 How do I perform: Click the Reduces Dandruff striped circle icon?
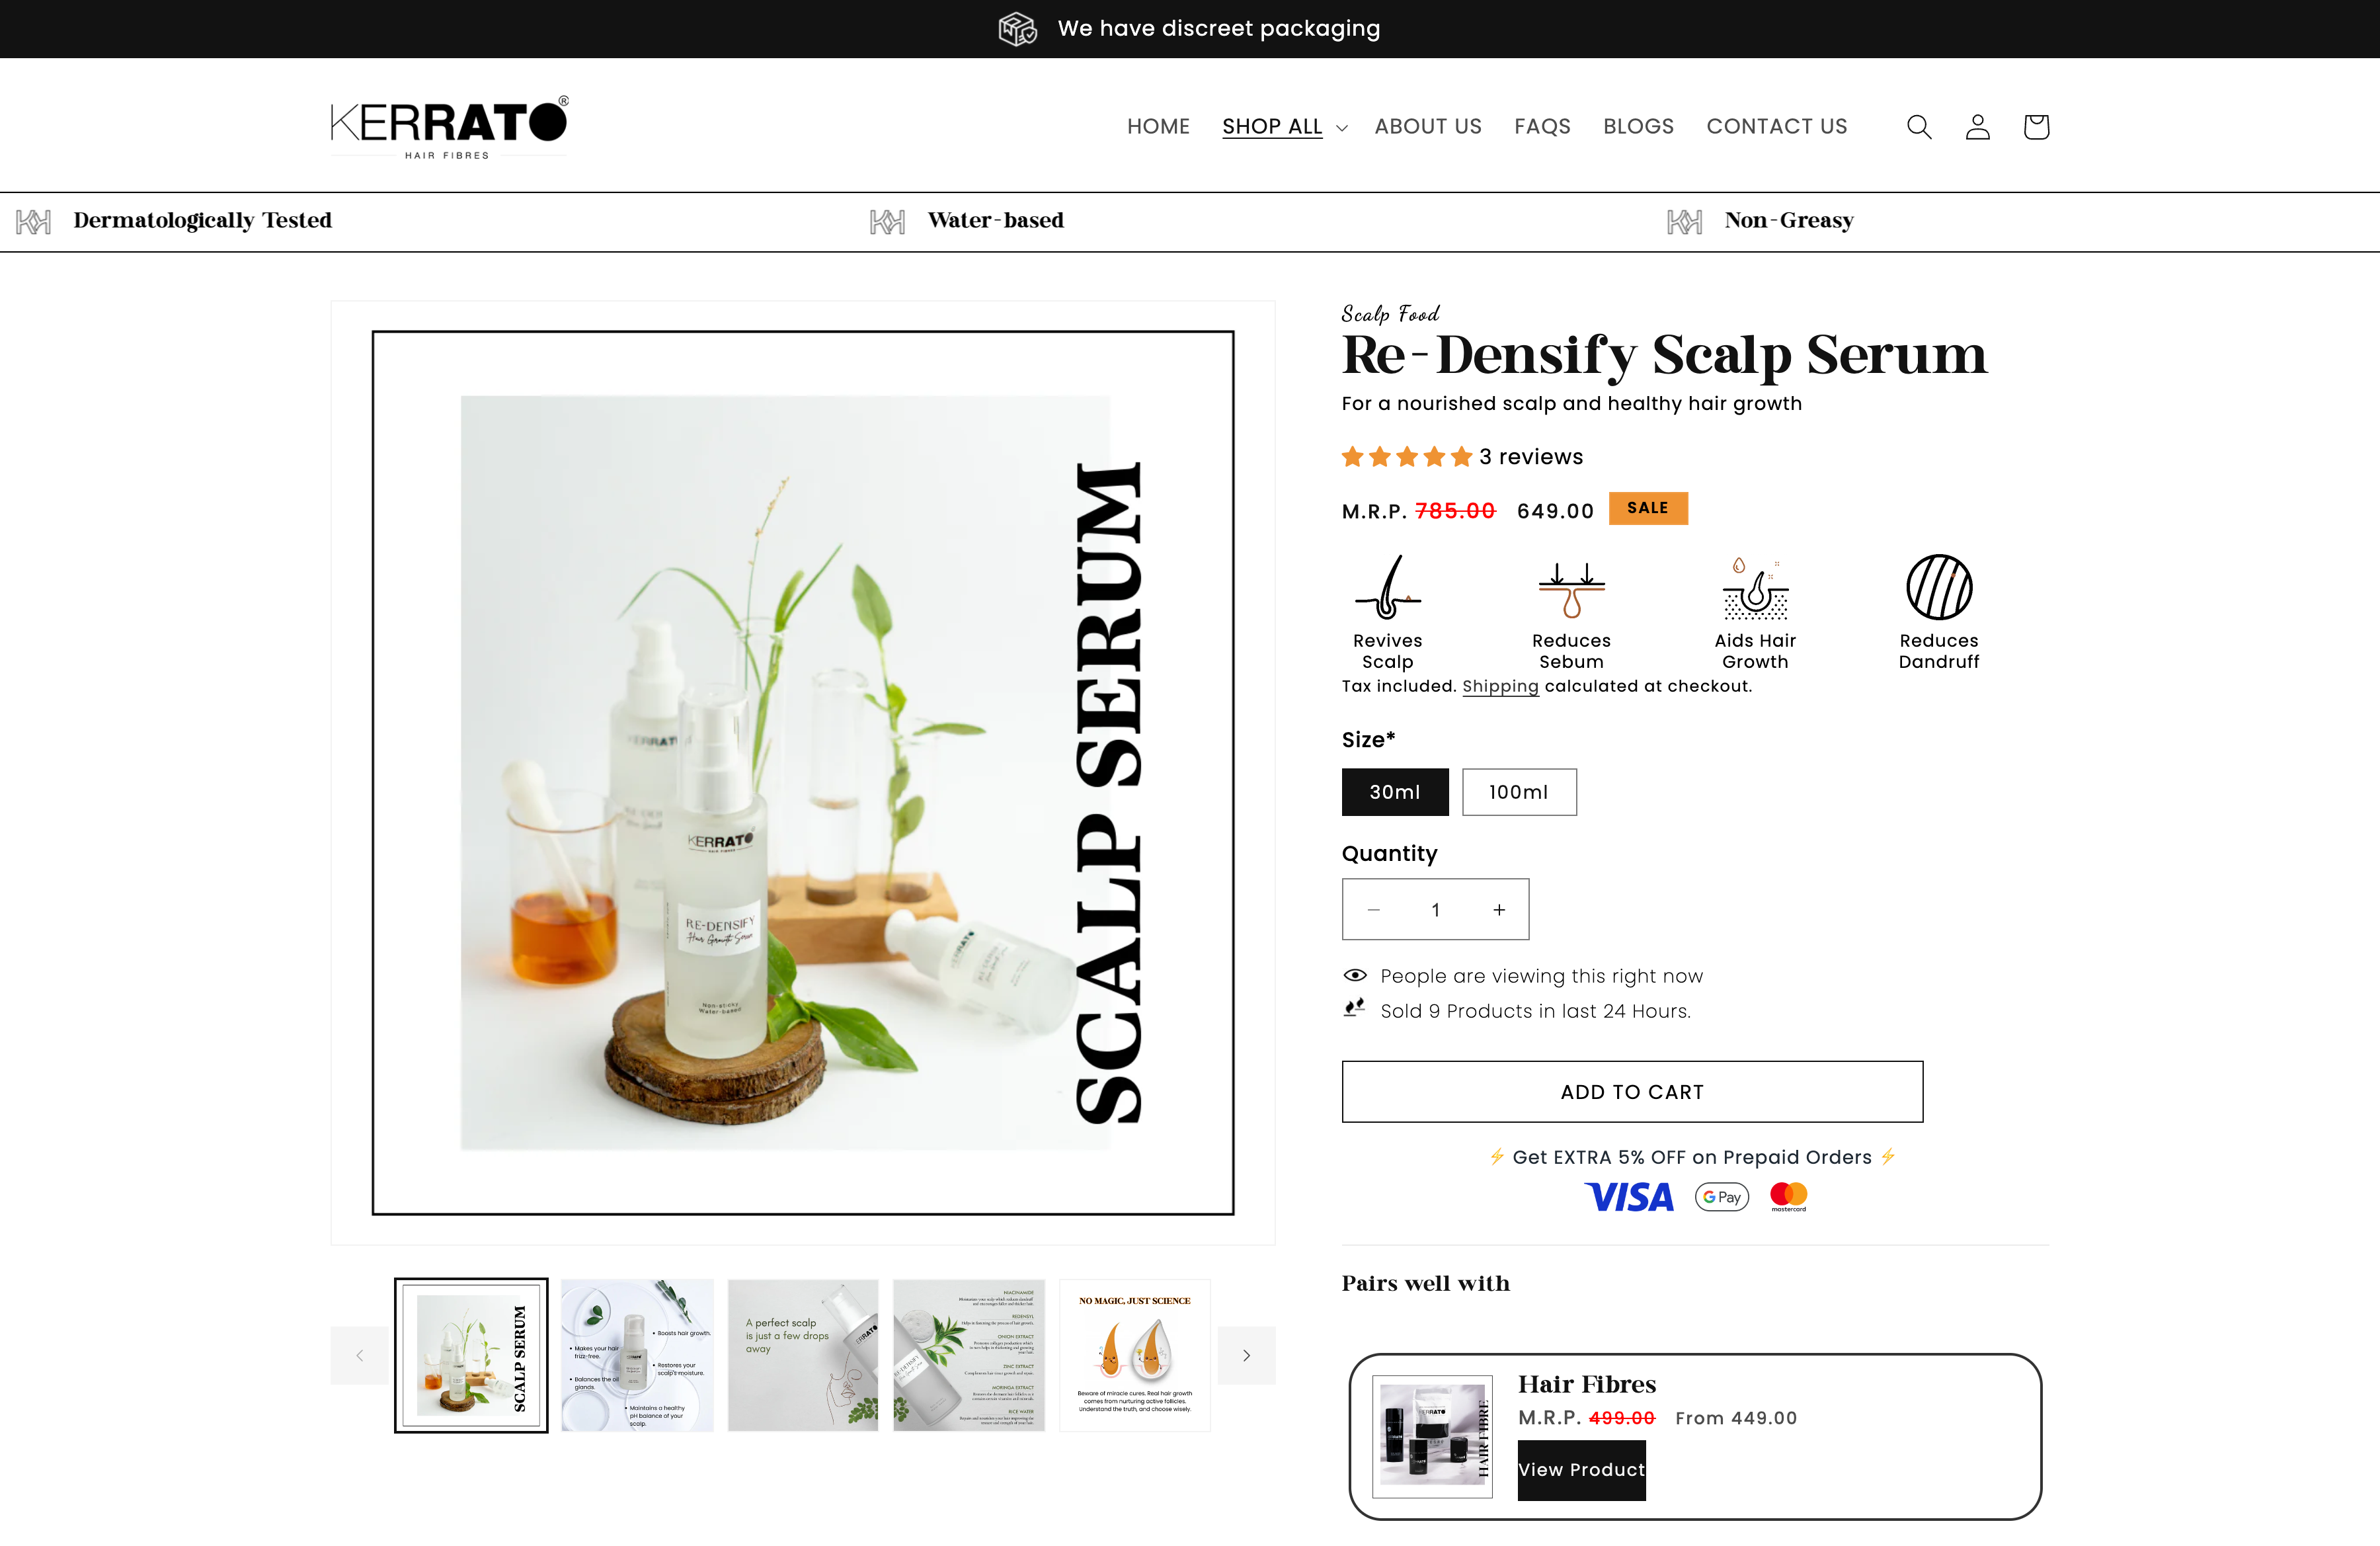[1938, 587]
